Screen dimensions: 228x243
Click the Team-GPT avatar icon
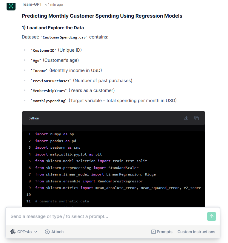[11, 6]
